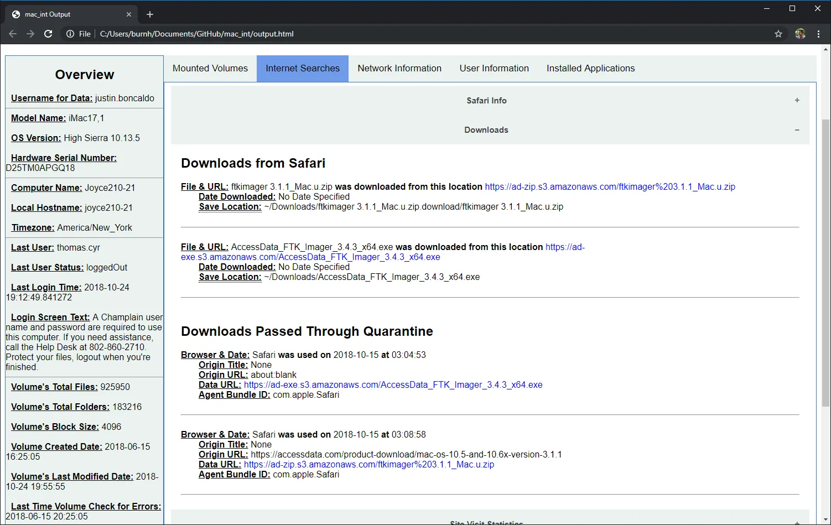Click the Origin URL accessdata.com text
The image size is (831, 525).
pos(406,455)
